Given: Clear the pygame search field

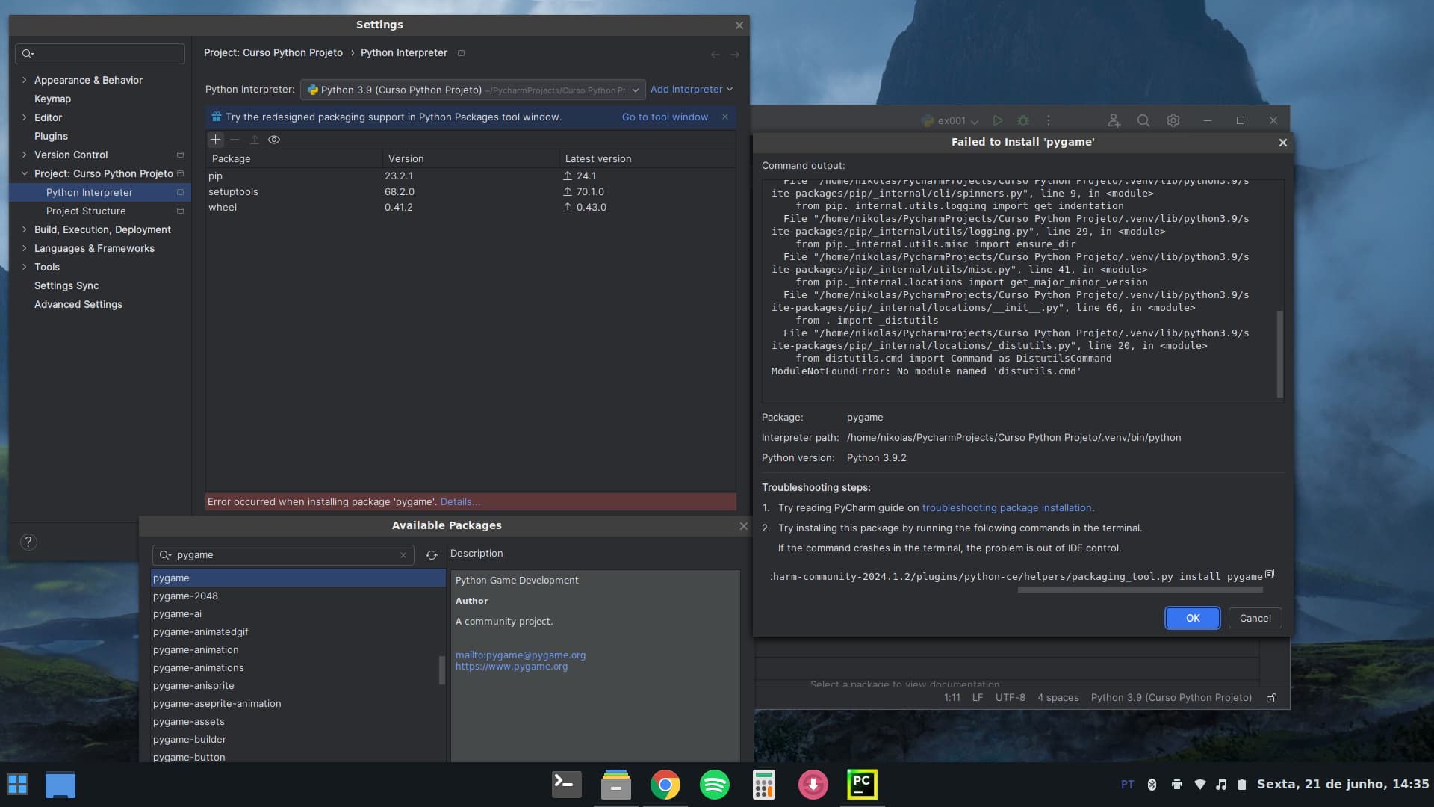Looking at the screenshot, I should pos(403,555).
